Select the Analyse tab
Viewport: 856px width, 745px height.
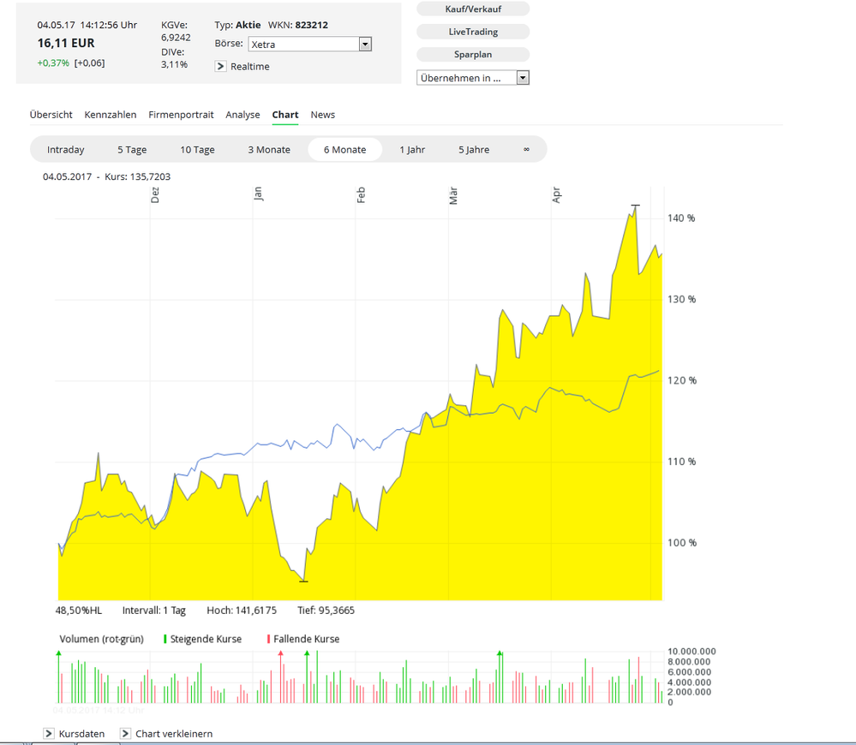(242, 115)
